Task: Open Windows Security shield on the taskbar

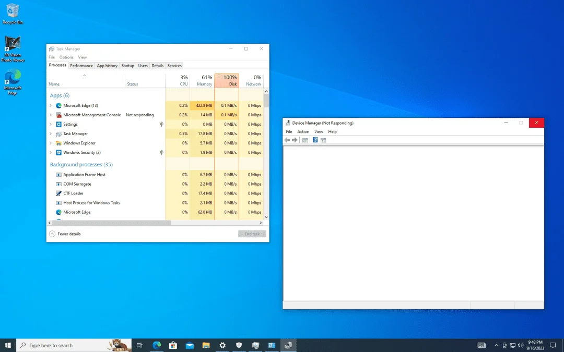Action: [x=239, y=345]
